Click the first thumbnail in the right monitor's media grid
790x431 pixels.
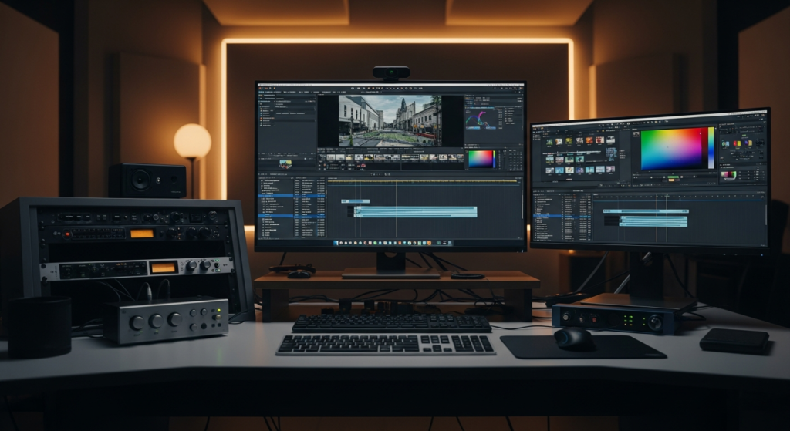point(550,141)
